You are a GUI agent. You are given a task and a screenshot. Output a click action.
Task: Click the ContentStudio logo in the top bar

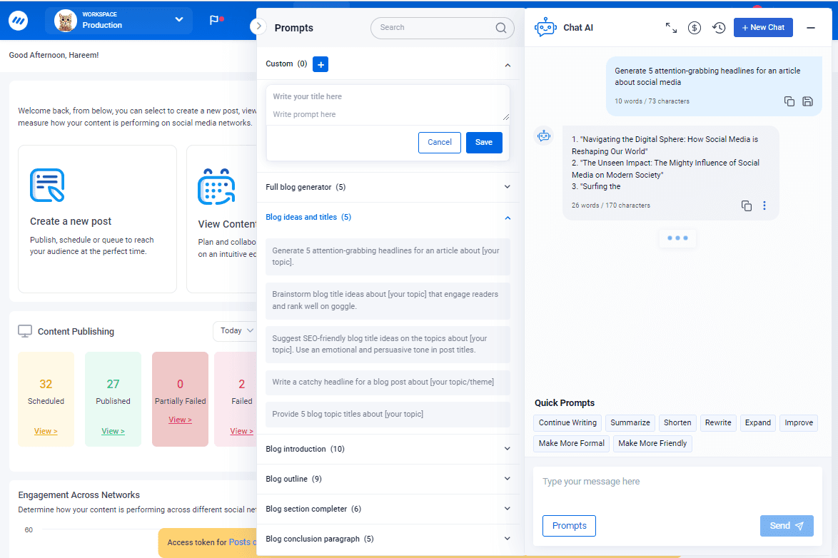click(18, 20)
